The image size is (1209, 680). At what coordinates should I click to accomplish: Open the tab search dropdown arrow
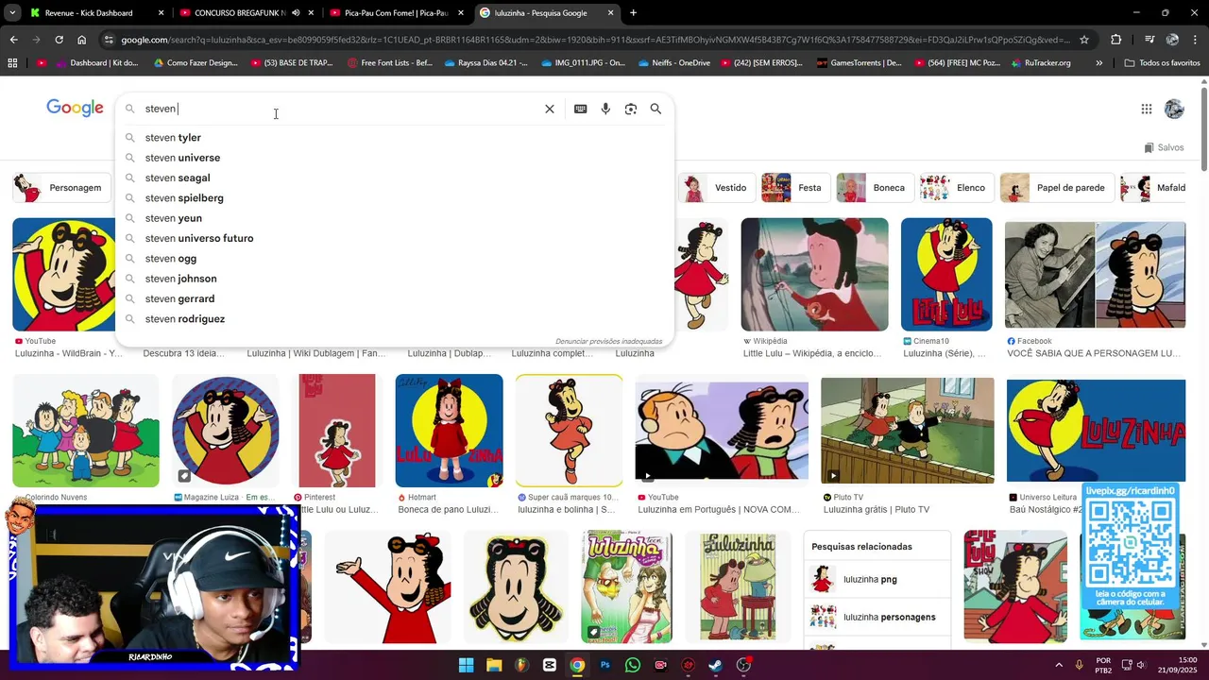(12, 13)
